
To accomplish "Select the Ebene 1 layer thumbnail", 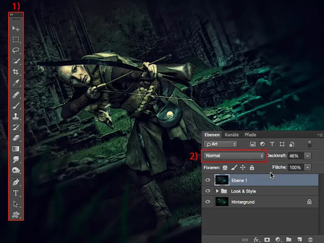I will pos(222,180).
